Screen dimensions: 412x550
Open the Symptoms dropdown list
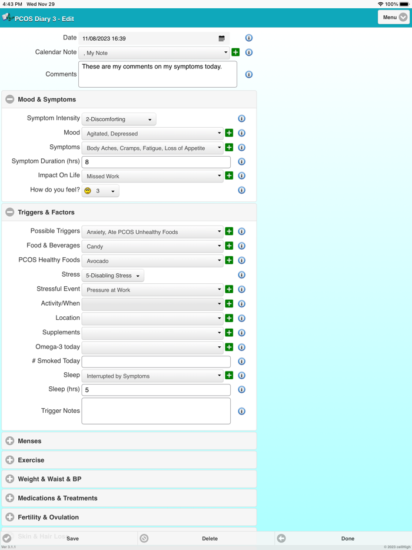152,148
